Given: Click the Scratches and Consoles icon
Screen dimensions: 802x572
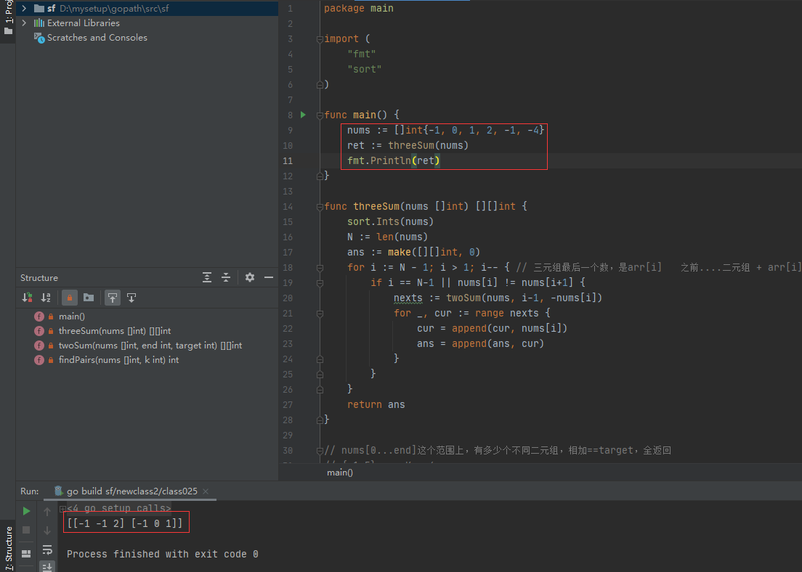Looking at the screenshot, I should (x=39, y=38).
